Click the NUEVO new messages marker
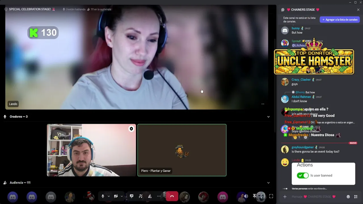 [353, 143]
